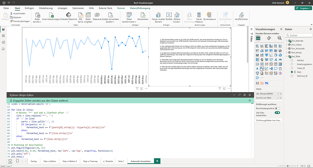Open the analytics magnifier tab in Visualisierungen
This screenshot has width=313, height=168.
tap(279, 38)
